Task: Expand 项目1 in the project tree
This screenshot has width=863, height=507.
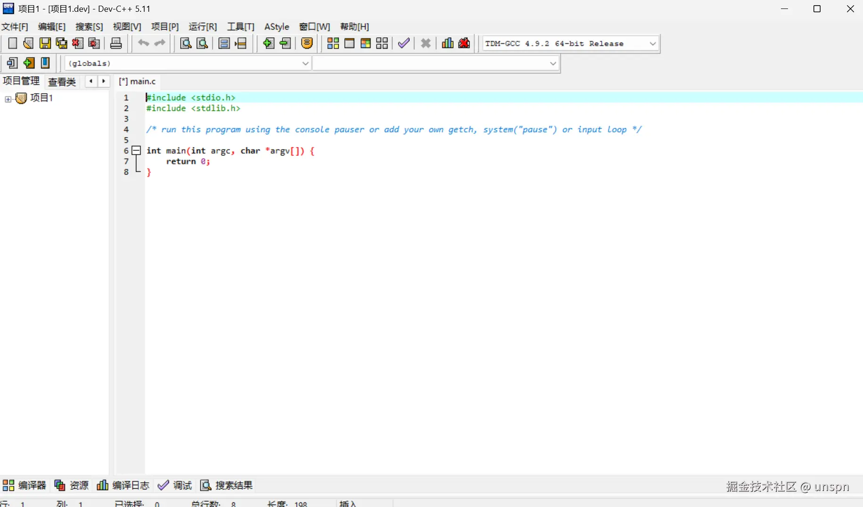Action: (8, 99)
